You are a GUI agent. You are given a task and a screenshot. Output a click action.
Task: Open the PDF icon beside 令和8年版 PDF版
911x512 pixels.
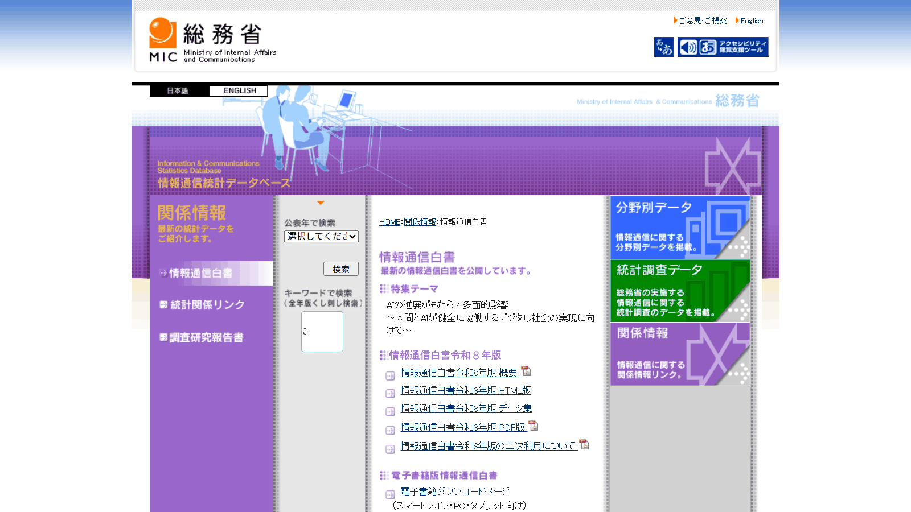click(x=534, y=426)
